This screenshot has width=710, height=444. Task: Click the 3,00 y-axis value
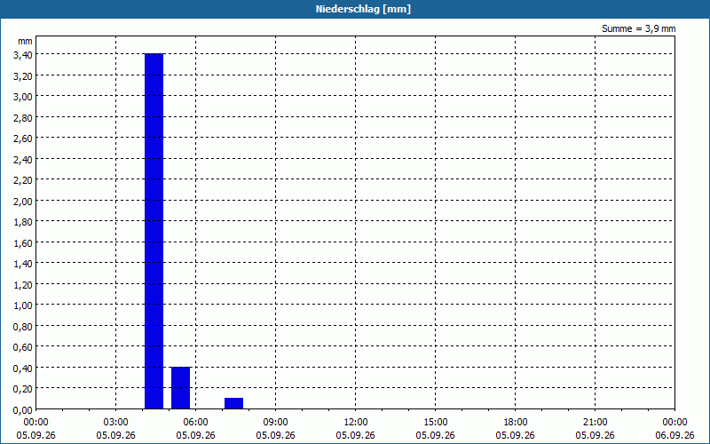point(23,97)
